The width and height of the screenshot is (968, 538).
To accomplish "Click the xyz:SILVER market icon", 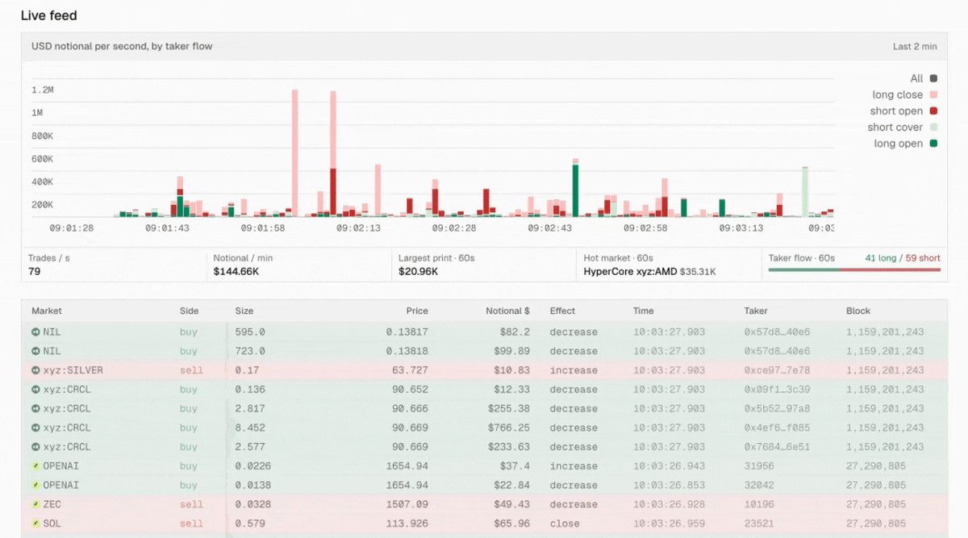I will [x=35, y=370].
